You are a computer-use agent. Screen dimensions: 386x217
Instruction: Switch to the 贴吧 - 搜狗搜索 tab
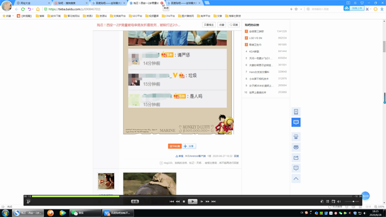coord(71,3)
